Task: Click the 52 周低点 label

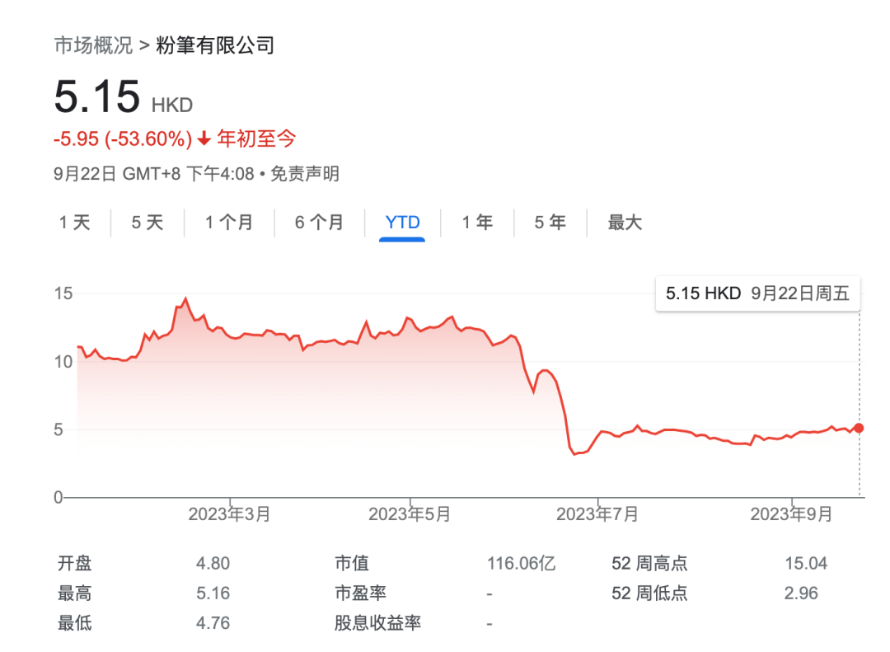Action: coord(649,593)
